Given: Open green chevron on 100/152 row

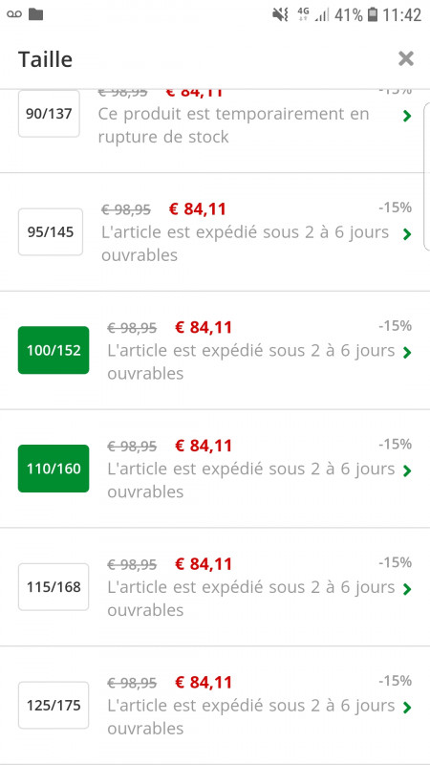Looking at the screenshot, I should pos(407,353).
